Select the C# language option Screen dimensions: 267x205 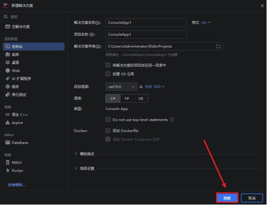113,98
